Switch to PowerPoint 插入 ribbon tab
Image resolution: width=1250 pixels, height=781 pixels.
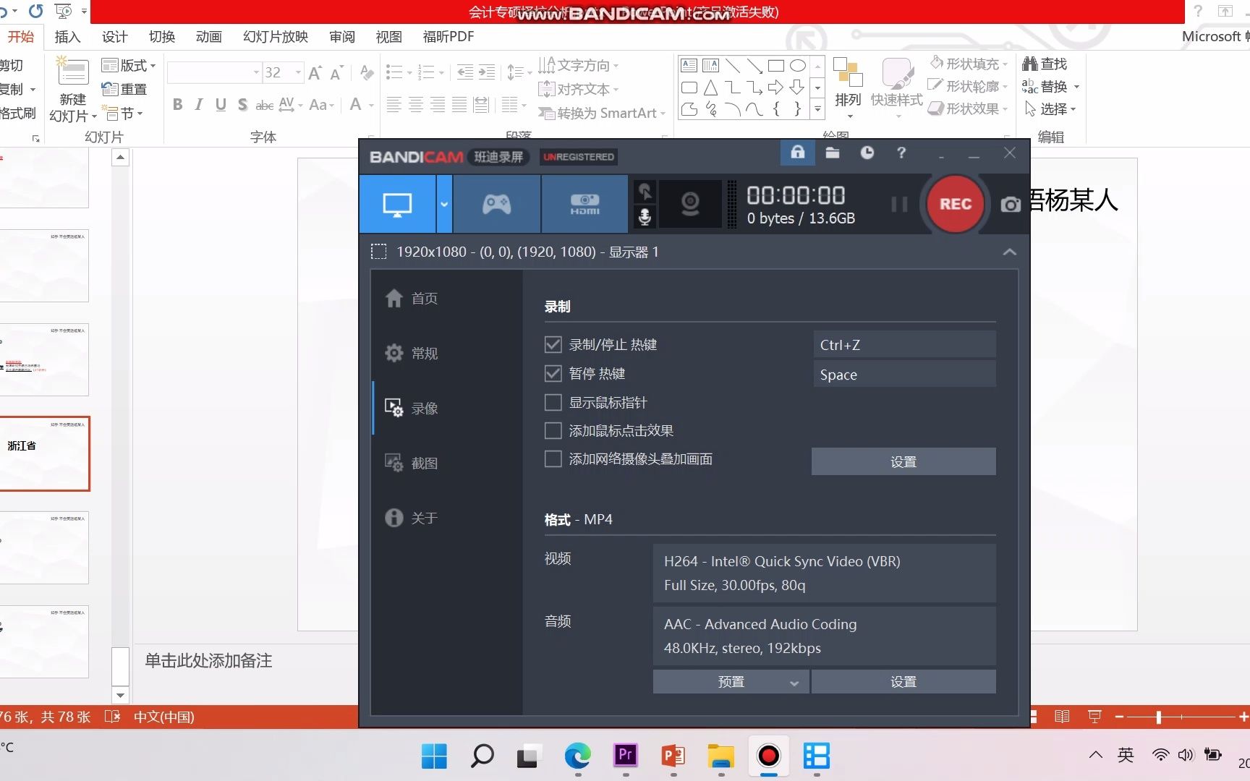pyautogui.click(x=67, y=37)
